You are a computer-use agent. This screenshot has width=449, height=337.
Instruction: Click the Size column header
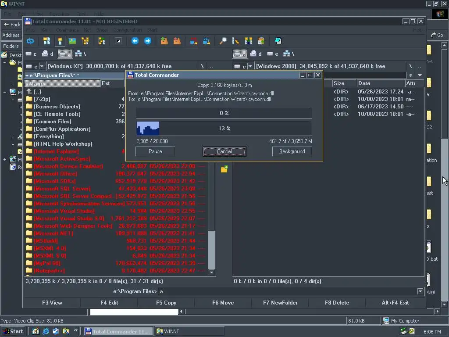tap(344, 83)
